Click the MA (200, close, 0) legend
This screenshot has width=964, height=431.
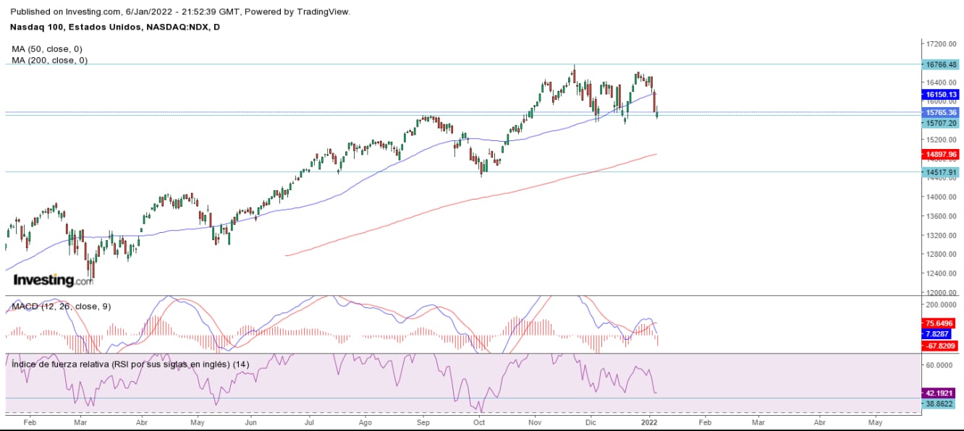pyautogui.click(x=50, y=60)
